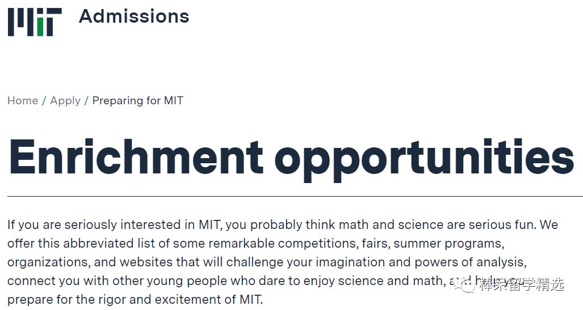Click the MIT logo icon
583x310 pixels.
coord(34,22)
